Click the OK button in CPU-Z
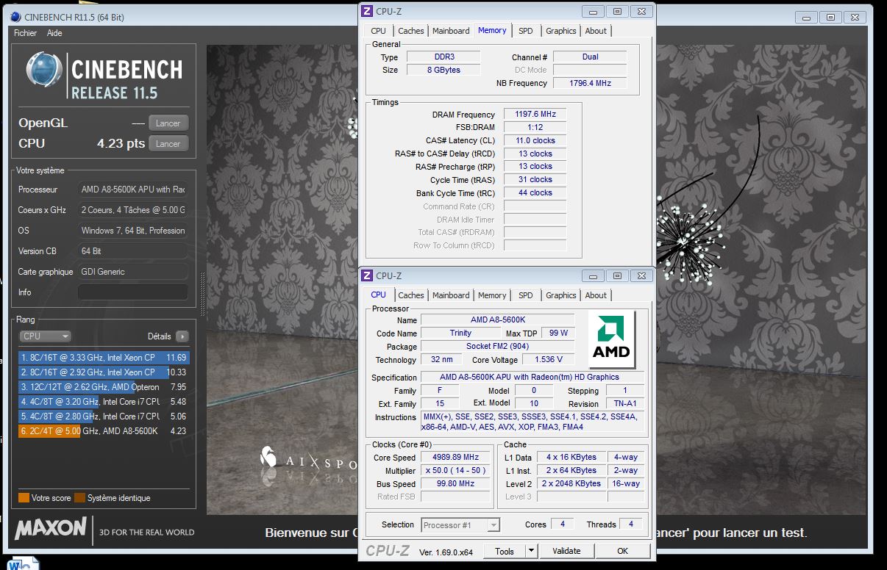 (622, 551)
